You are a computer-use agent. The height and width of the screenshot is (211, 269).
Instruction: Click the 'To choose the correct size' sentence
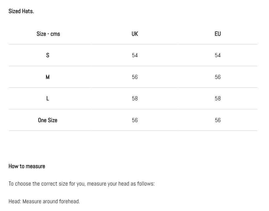click(82, 184)
